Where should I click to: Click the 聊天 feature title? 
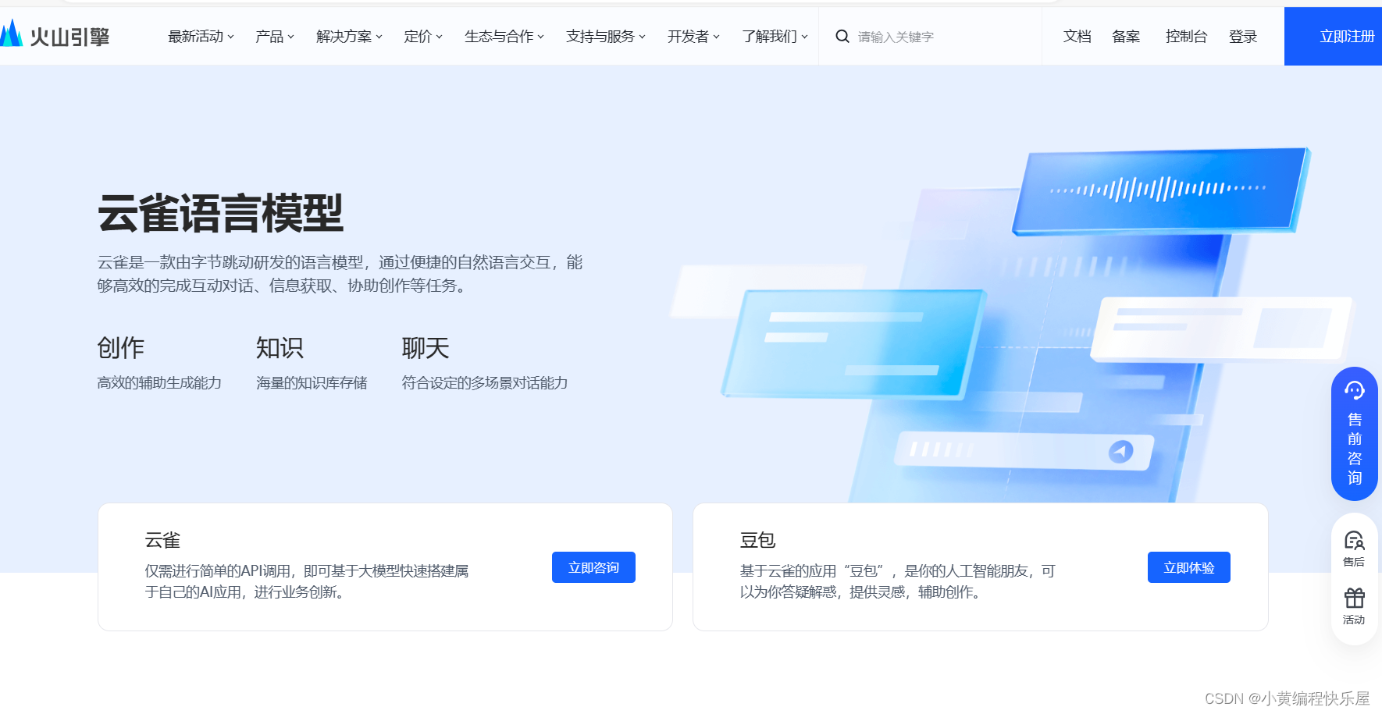[426, 347]
